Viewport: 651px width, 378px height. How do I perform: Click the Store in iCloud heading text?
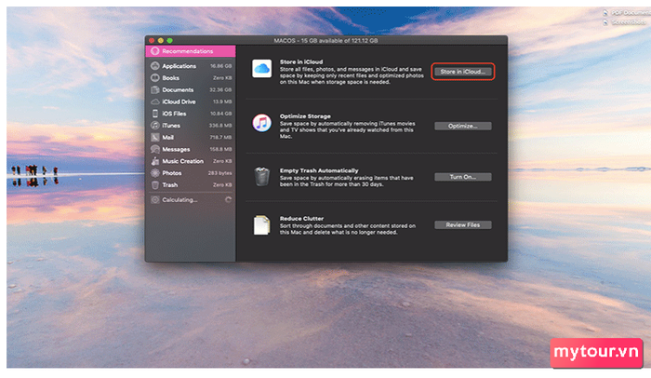point(301,61)
